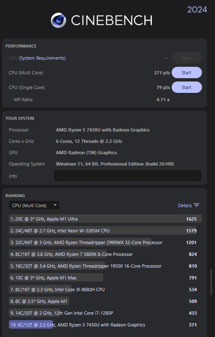215x337 pixels.
Task: Click the Cinebench sphere logo icon
Action: pos(58,20)
